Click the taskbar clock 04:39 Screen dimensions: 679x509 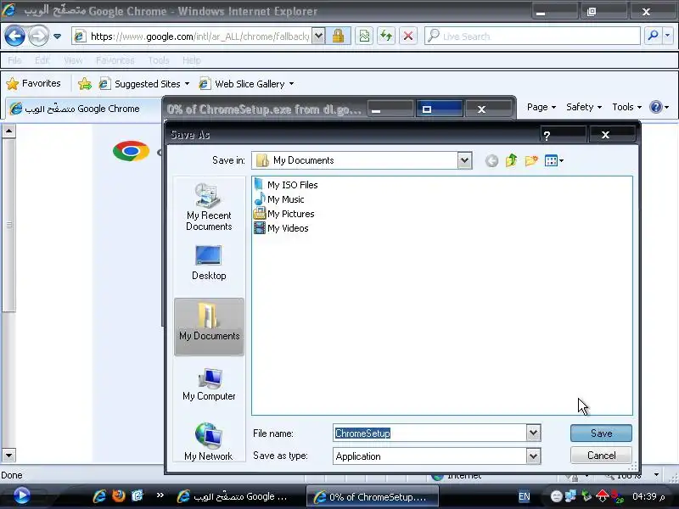click(648, 496)
